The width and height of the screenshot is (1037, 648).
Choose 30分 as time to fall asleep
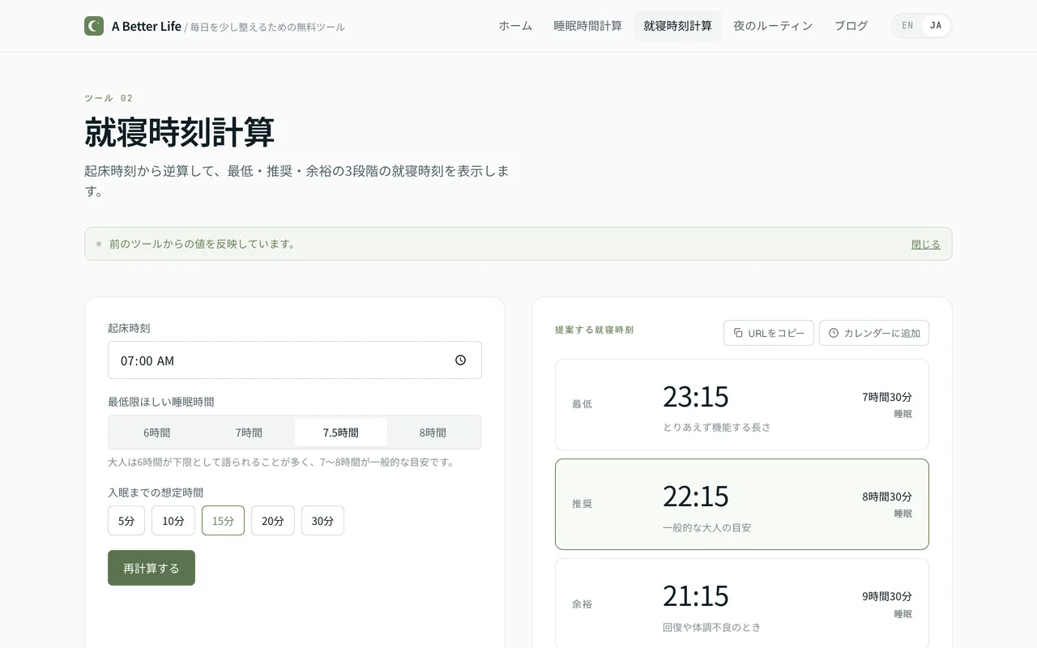[322, 521]
